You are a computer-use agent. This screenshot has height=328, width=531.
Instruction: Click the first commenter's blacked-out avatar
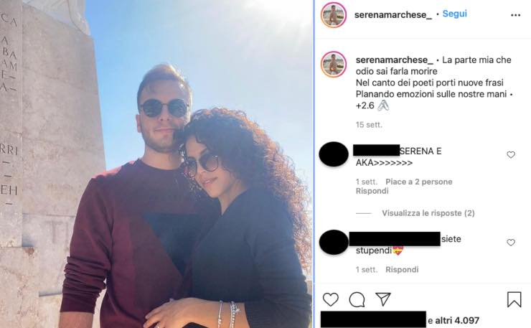point(334,154)
